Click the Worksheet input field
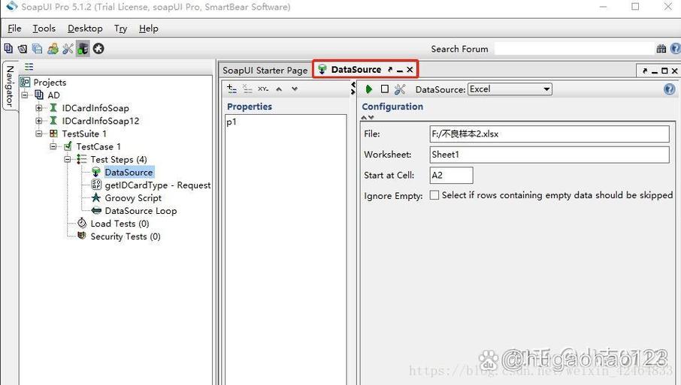Image resolution: width=681 pixels, height=385 pixels. (x=549, y=155)
